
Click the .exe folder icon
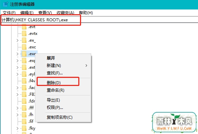pos(24,54)
